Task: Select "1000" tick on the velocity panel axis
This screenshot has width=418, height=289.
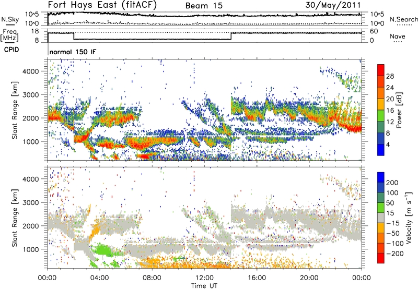Action: [30, 249]
